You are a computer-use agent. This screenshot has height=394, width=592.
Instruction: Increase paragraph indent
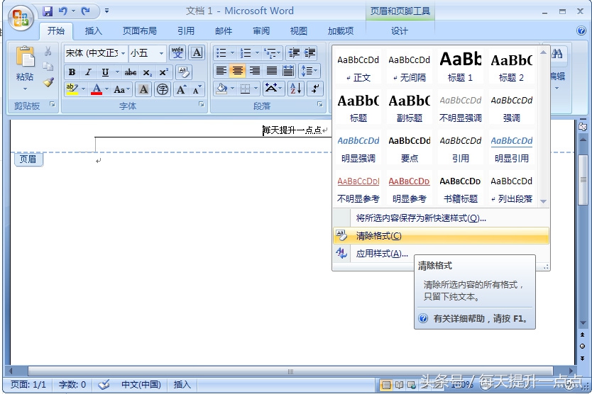(309, 53)
